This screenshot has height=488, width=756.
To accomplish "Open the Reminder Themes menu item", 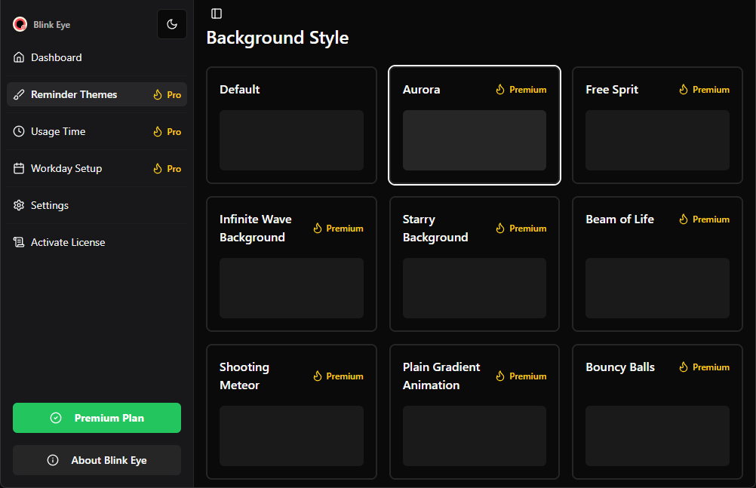I will [74, 94].
